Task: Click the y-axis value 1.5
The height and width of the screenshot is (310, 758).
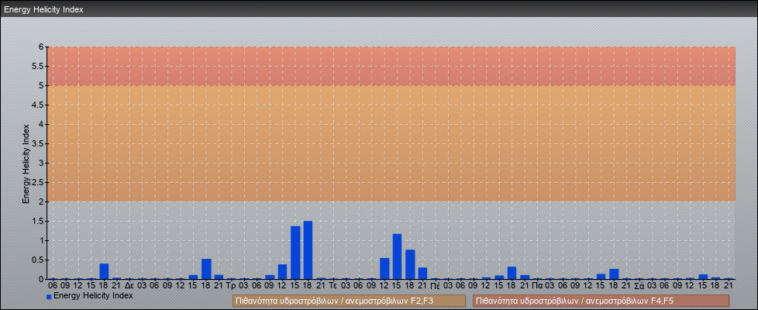Action: 38,221
